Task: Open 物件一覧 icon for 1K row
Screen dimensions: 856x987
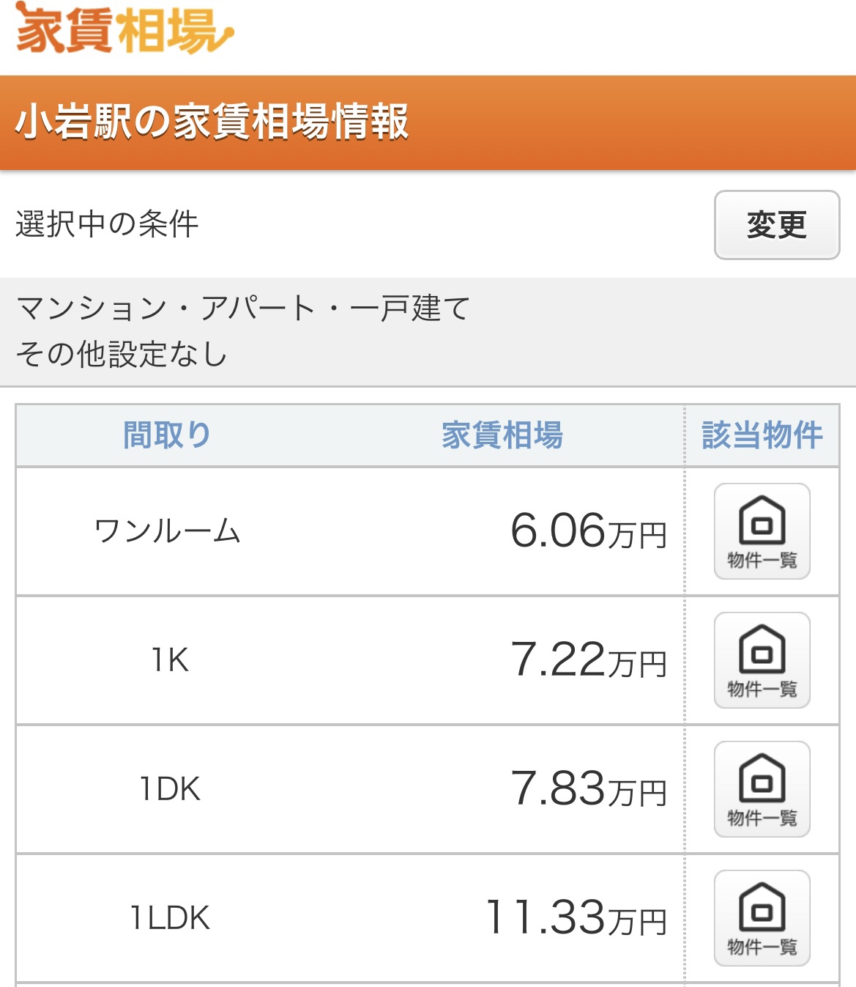Action: 762,660
